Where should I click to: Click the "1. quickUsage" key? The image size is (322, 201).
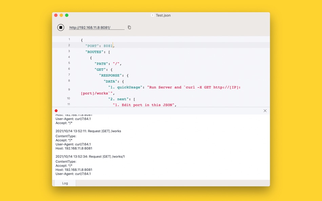125,87
